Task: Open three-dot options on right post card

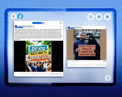Action: (105, 28)
